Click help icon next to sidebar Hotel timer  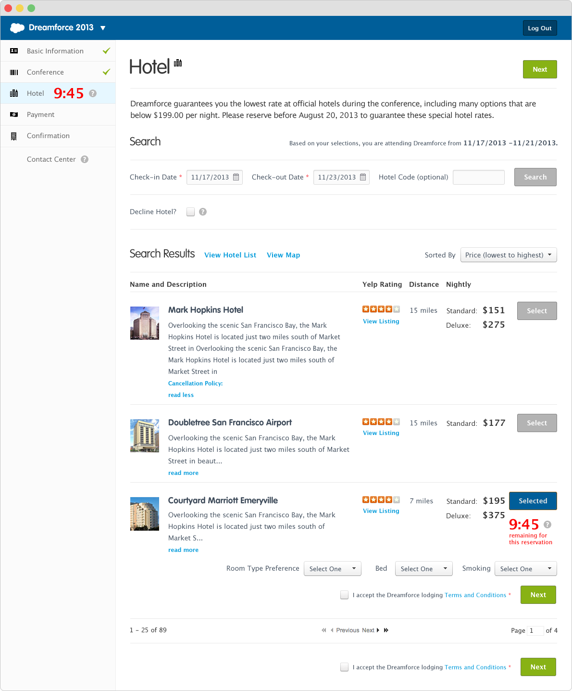coord(93,93)
